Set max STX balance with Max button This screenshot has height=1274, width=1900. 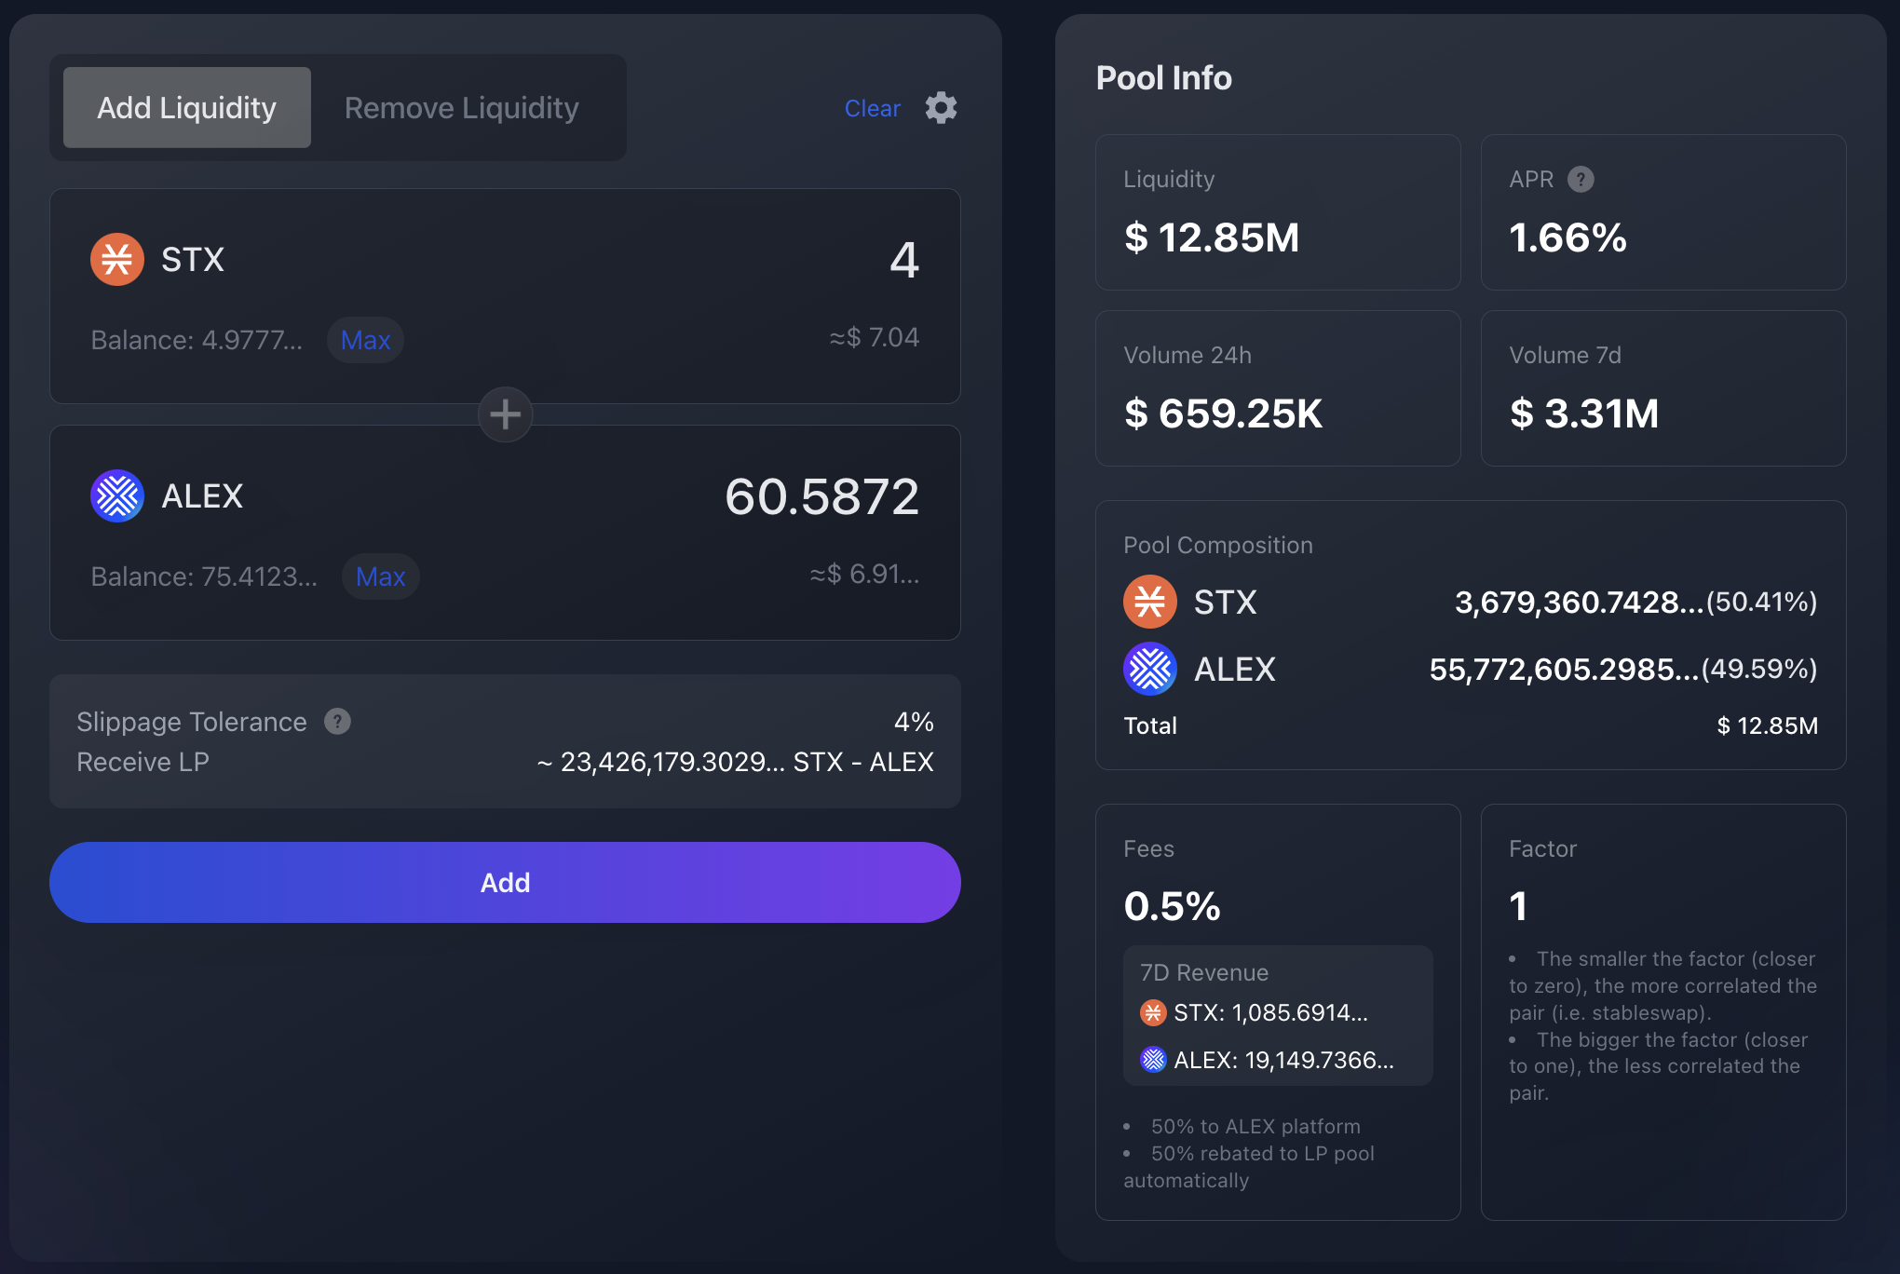365,340
